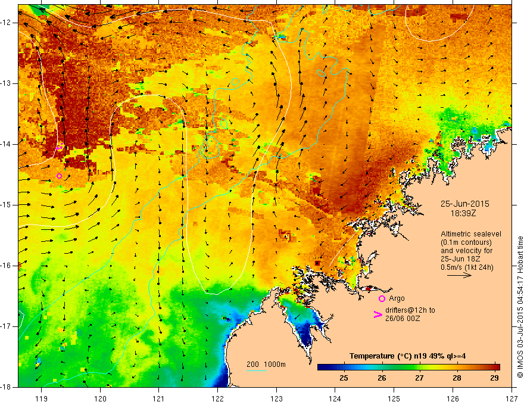This screenshot has width=524, height=405.
Task: Click the longitude axis label '121'
Action: coord(159,398)
